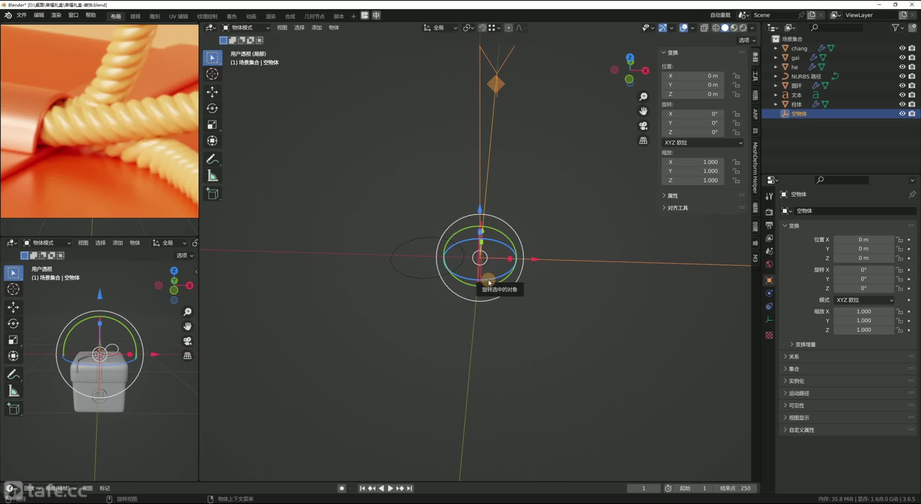Open the 全局 orientation dropdown in main viewport
Viewport: 921px width, 504px height.
pos(440,28)
